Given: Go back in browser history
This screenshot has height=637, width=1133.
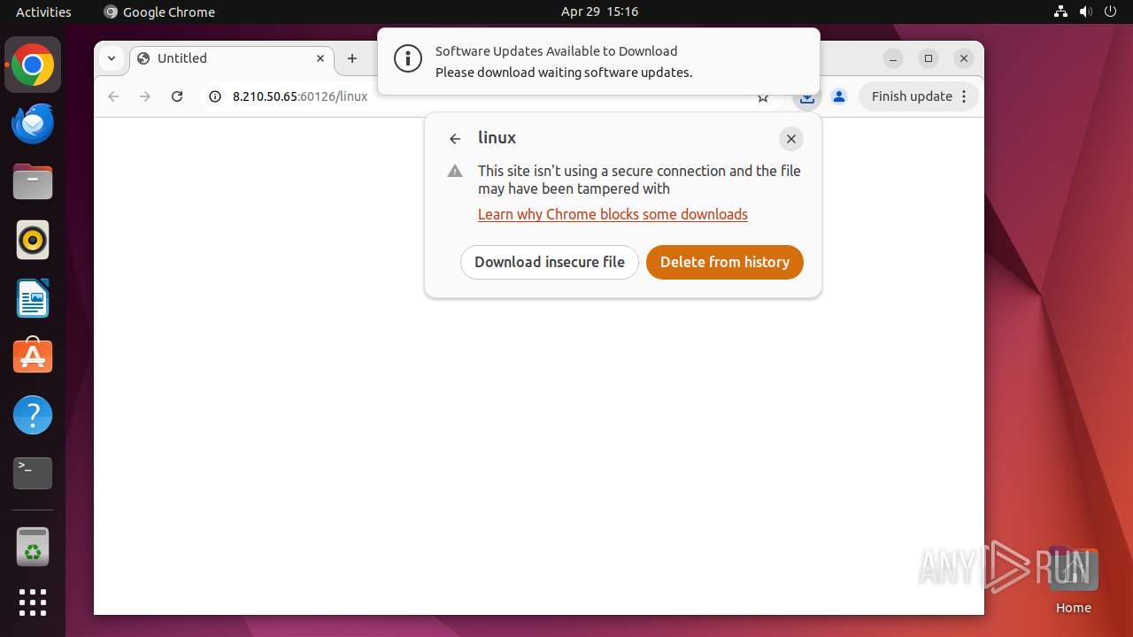Looking at the screenshot, I should (113, 96).
